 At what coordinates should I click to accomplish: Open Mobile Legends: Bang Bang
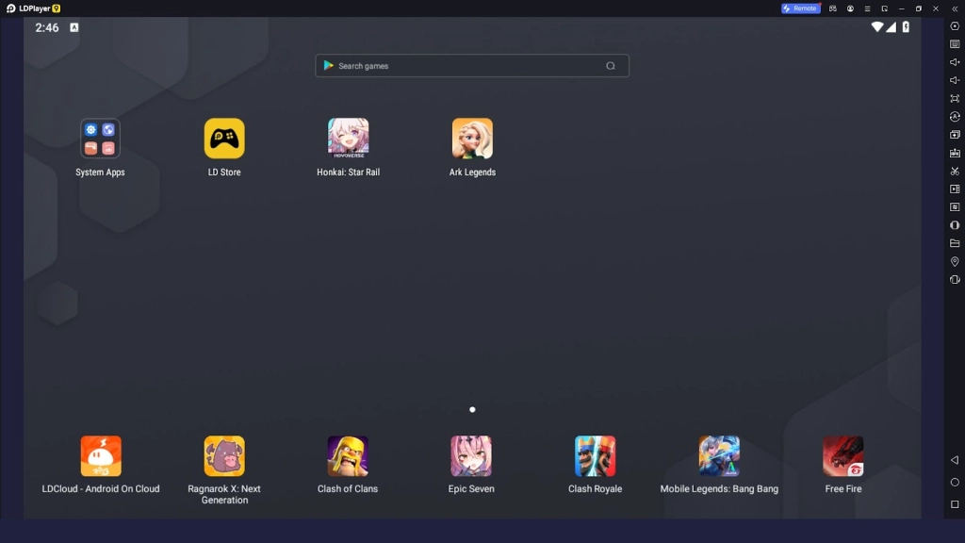tap(719, 456)
